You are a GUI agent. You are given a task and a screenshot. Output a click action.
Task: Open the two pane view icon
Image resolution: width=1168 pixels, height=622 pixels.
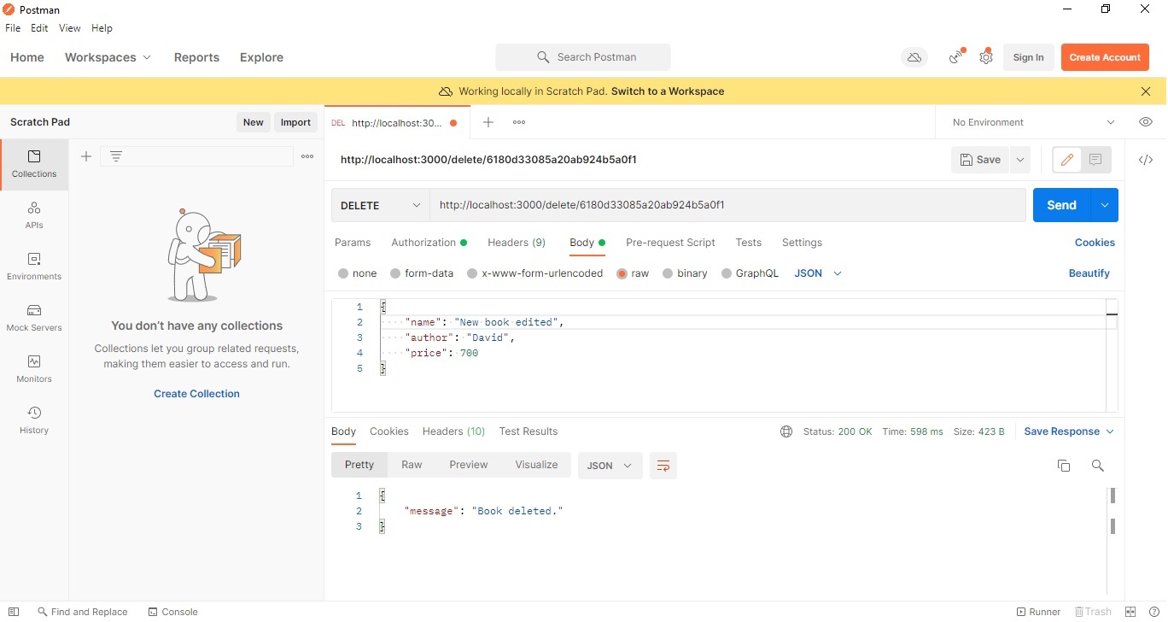pyautogui.click(x=1130, y=612)
